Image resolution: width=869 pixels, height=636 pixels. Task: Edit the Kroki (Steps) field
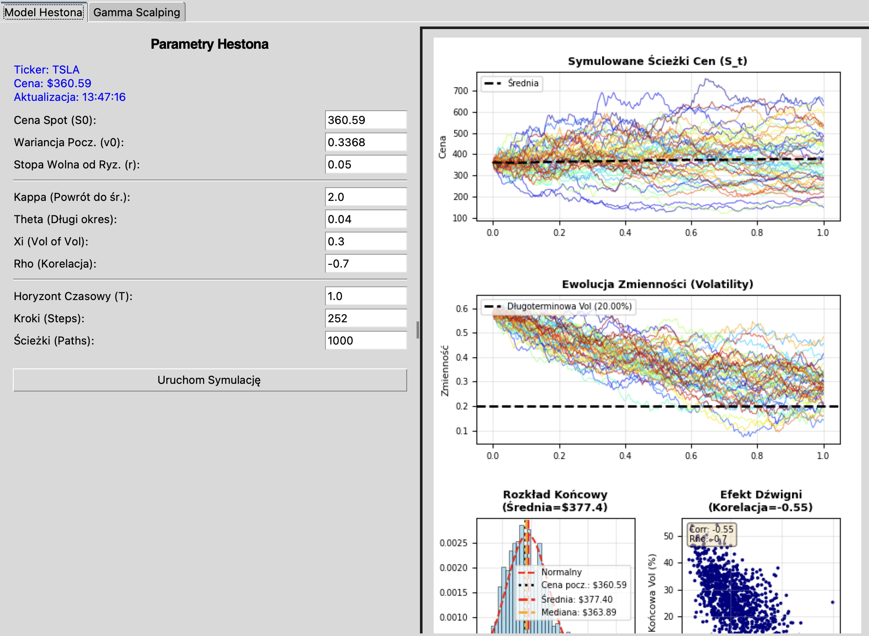point(366,318)
